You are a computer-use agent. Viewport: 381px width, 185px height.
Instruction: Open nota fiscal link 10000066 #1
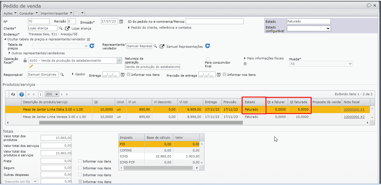tap(354, 109)
